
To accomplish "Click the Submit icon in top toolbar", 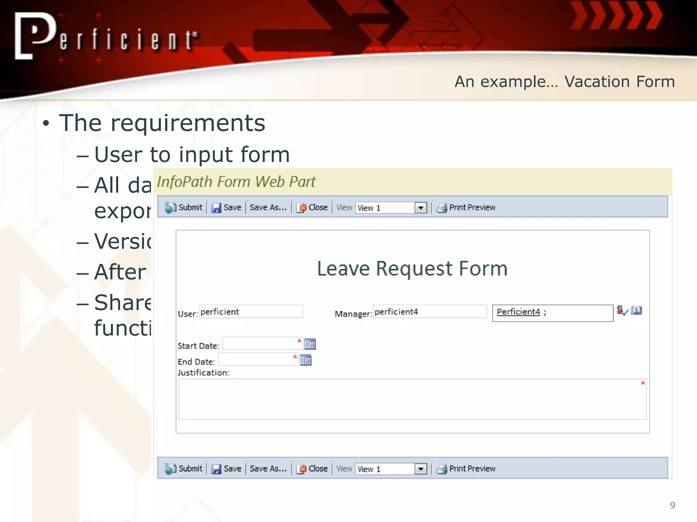I will tap(170, 207).
